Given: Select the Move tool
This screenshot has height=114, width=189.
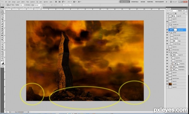Looking at the screenshot, I should (2, 10).
